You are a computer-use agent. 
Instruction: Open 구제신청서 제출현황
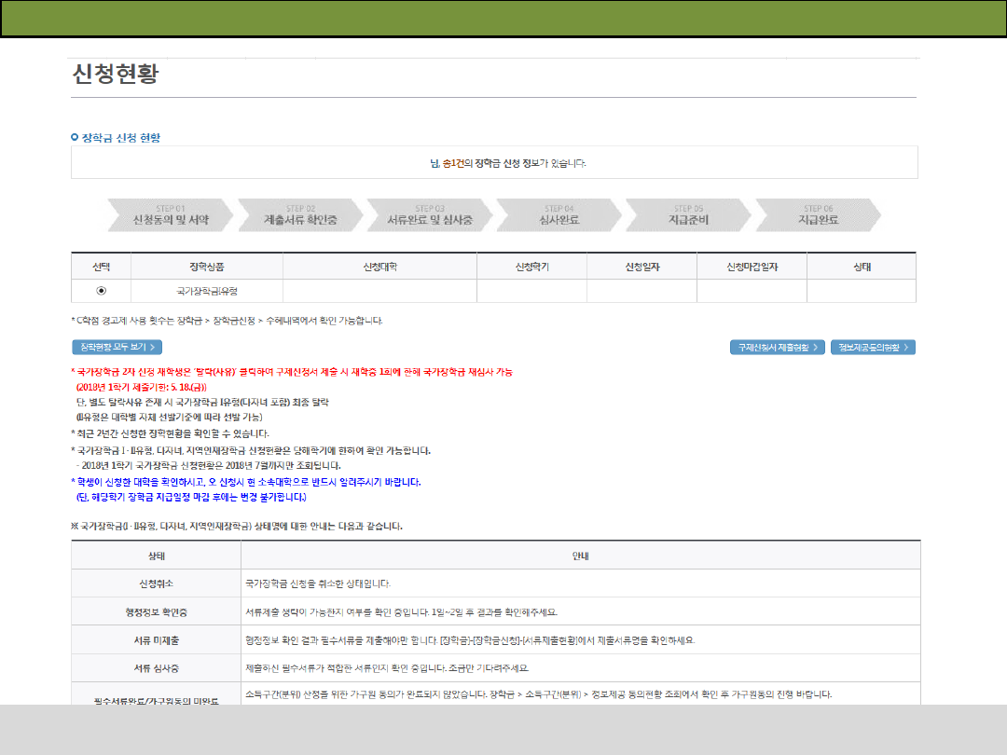pyautogui.click(x=777, y=348)
